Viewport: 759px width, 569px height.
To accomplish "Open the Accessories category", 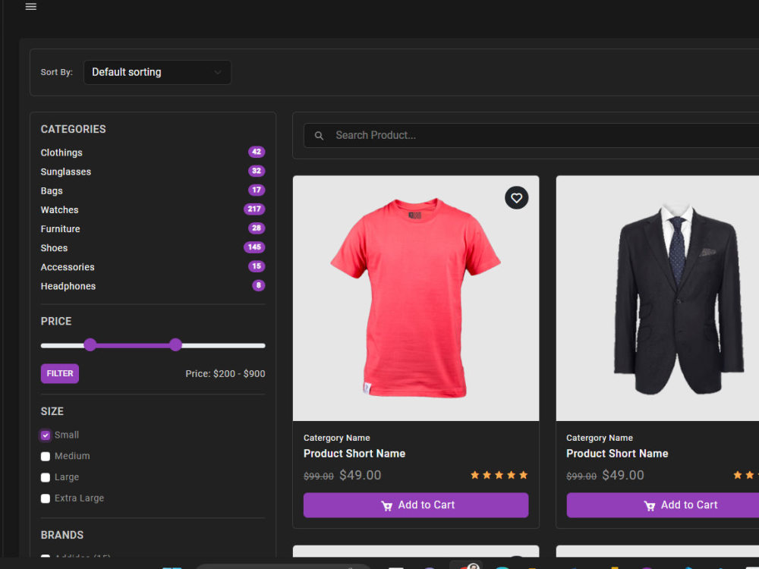I will click(68, 267).
